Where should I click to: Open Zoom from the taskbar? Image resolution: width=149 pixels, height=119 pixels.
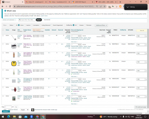(x=32, y=117)
